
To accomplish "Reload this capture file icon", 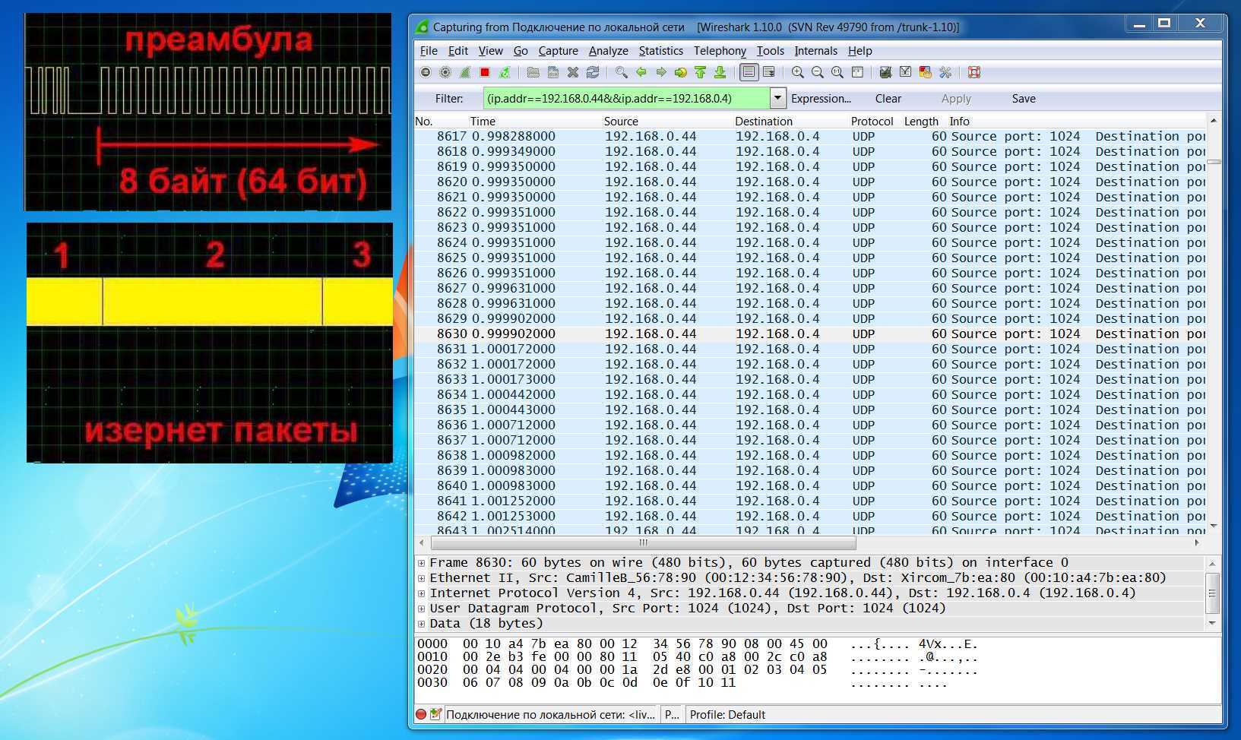I will pos(593,72).
